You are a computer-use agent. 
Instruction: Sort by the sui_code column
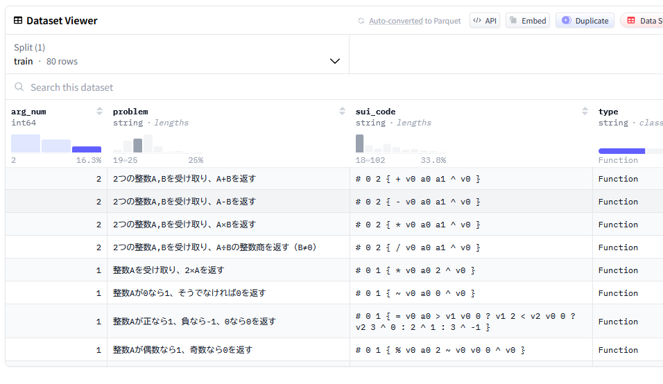click(585, 111)
